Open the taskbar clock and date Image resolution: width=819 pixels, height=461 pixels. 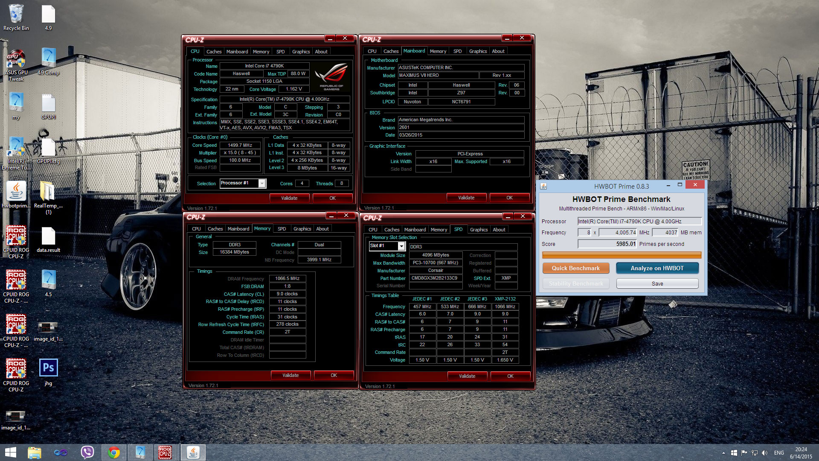tap(801, 453)
